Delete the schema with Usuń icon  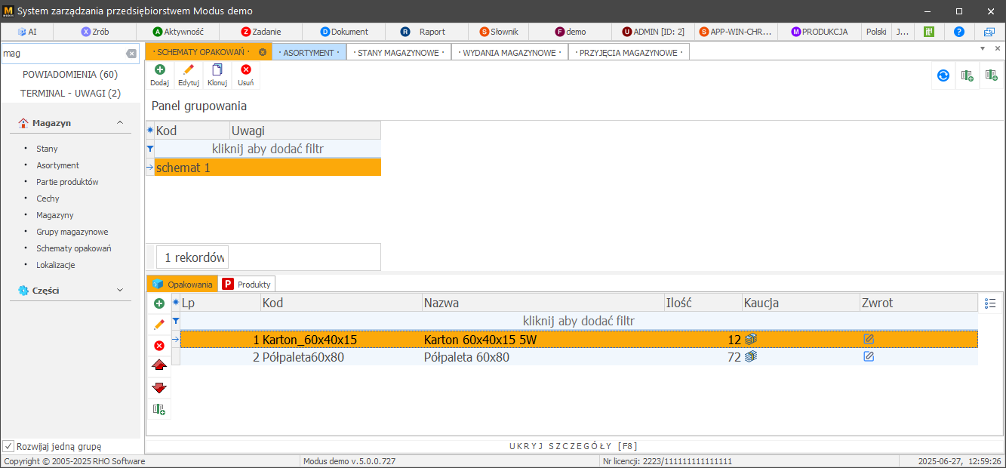coord(246,75)
